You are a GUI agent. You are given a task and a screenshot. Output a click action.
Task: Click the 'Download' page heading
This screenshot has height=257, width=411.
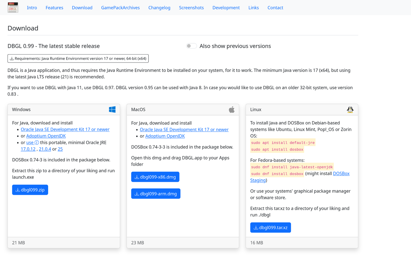(23, 28)
